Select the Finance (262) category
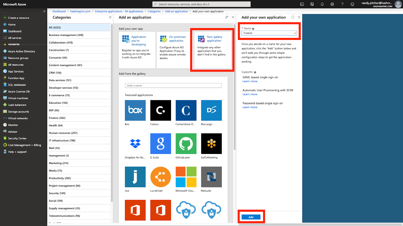Screen dimensions: 403x226 pos(79,118)
